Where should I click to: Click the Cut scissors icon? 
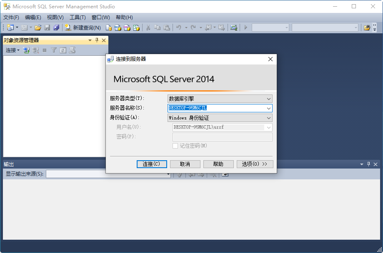click(148, 27)
